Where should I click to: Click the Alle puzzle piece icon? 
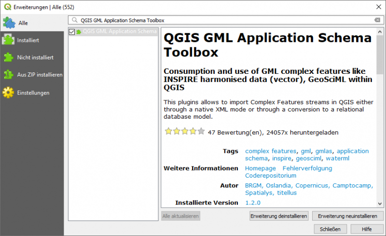[9, 23]
